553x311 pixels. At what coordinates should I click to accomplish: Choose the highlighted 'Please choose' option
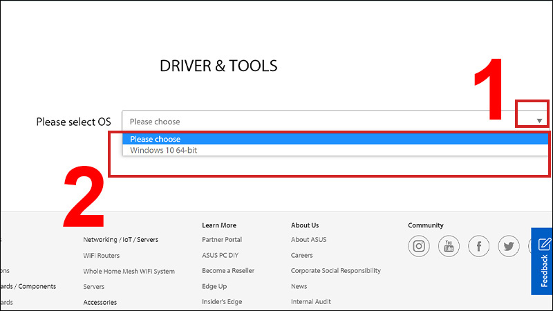coord(156,139)
